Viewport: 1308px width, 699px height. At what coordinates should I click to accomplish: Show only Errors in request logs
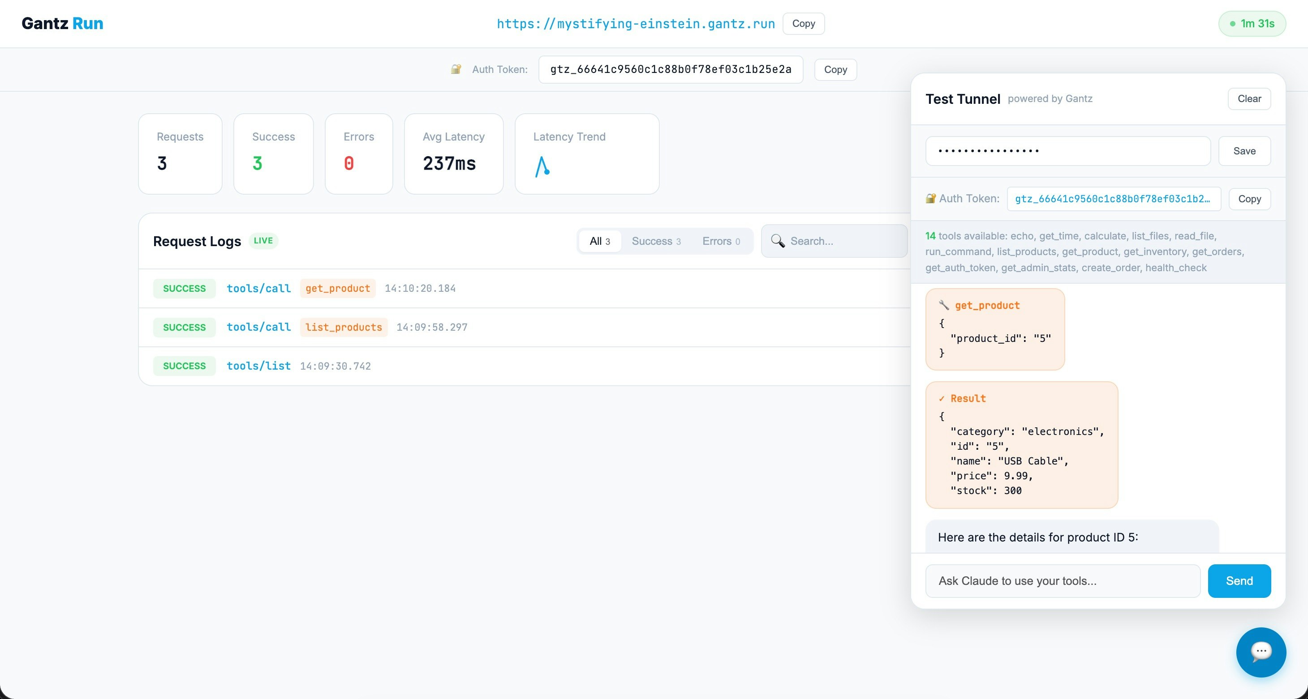[x=720, y=241]
